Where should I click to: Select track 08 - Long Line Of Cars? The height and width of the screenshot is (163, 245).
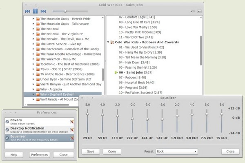pos(139,22)
